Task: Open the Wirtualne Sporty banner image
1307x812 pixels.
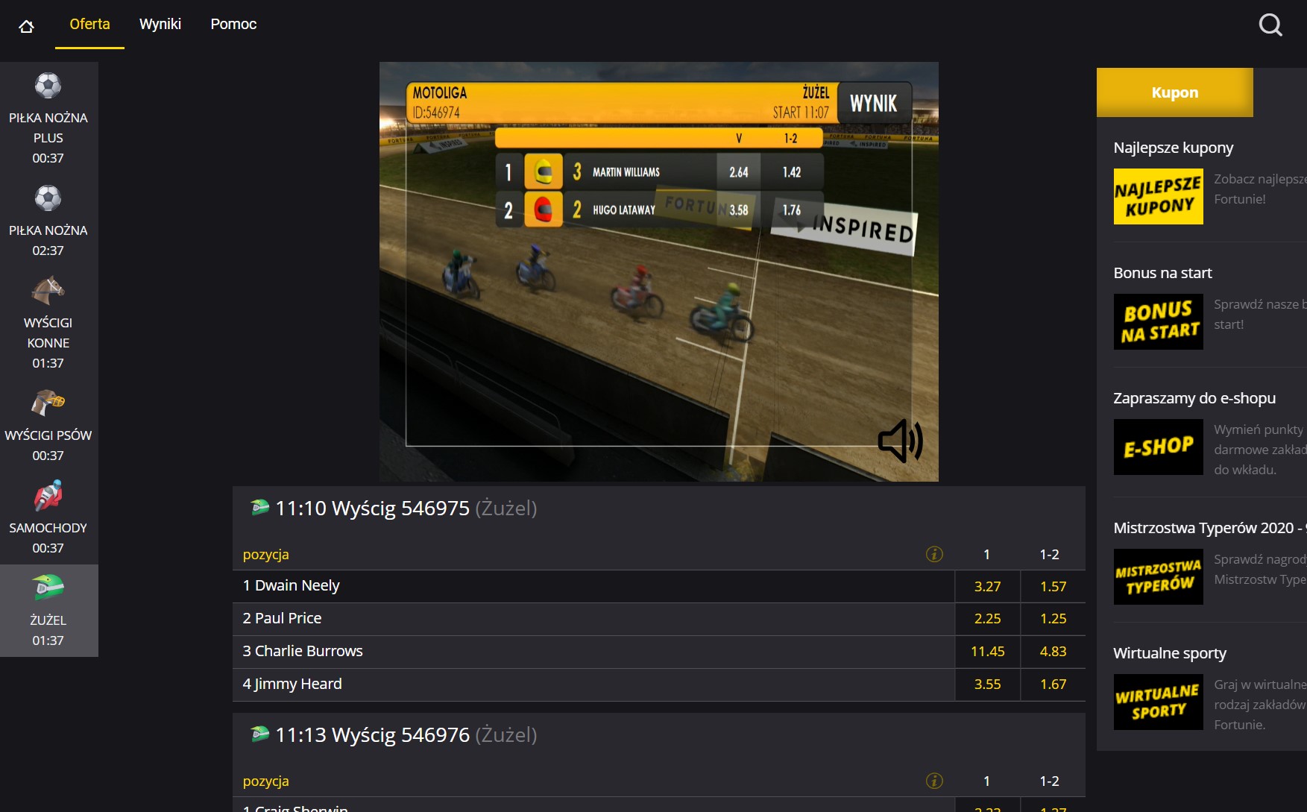Action: point(1159,702)
